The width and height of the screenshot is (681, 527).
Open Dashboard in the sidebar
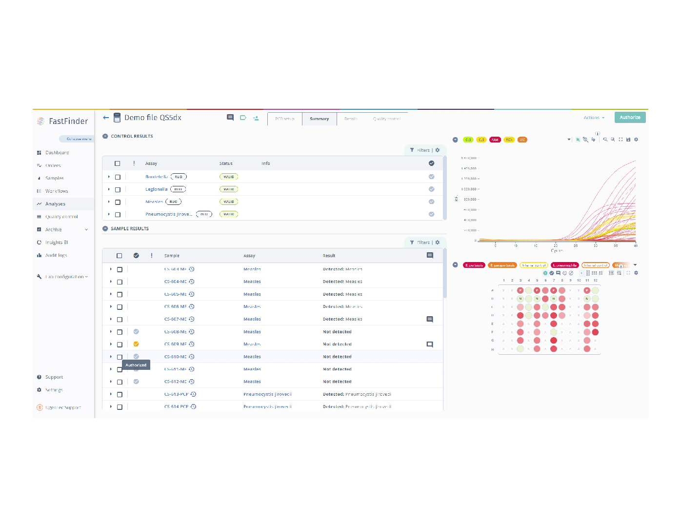(x=57, y=153)
